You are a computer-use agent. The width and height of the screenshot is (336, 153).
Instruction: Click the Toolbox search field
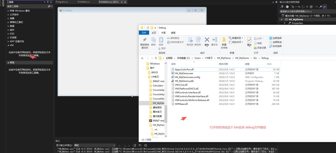(27, 6)
